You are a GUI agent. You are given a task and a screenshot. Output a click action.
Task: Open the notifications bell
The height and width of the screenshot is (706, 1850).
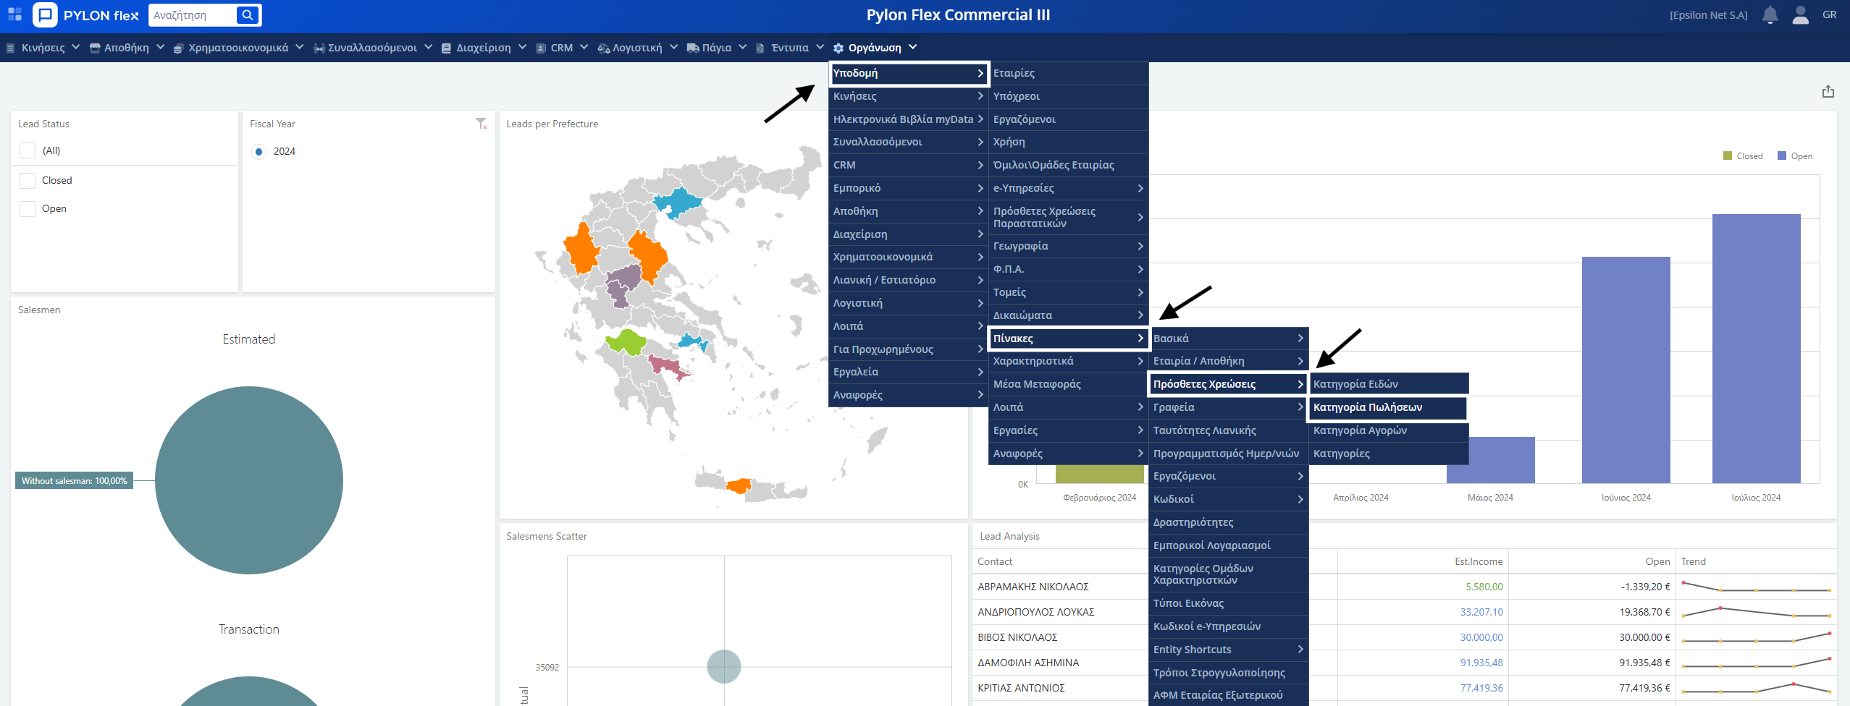1770,14
